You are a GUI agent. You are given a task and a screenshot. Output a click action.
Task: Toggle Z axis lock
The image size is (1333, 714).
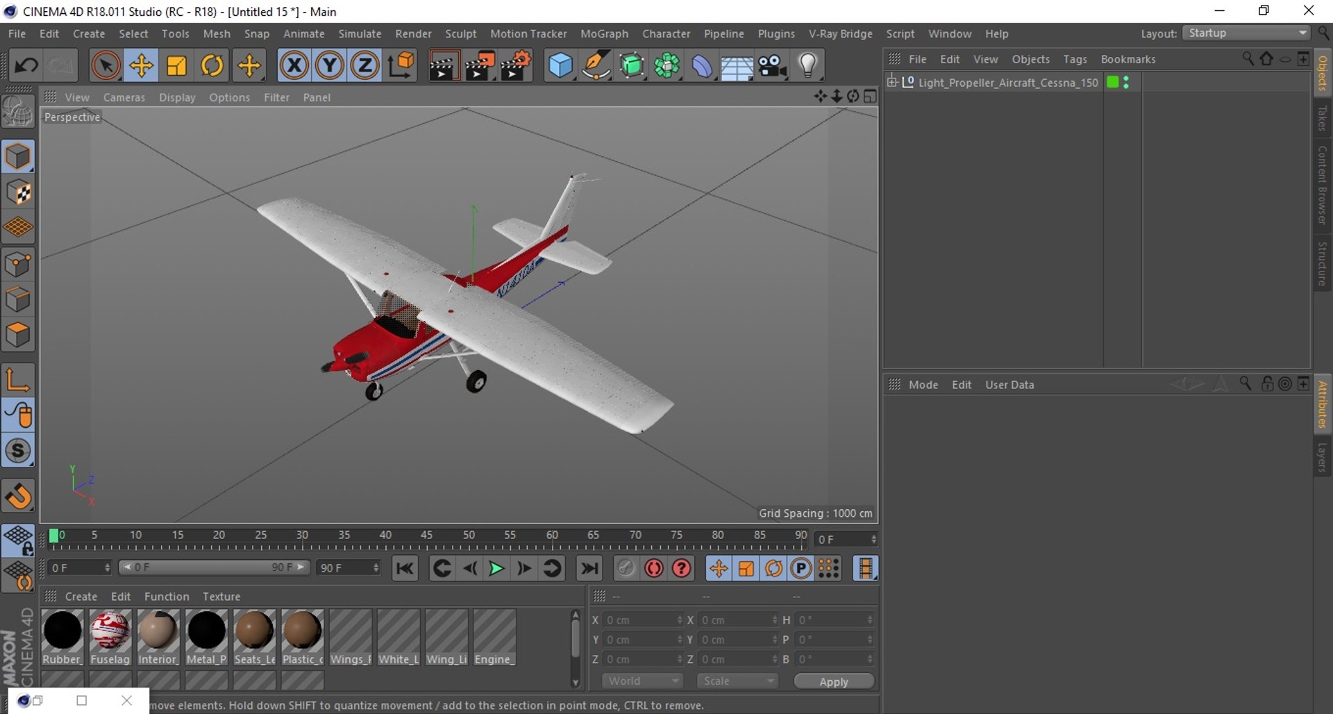(364, 66)
